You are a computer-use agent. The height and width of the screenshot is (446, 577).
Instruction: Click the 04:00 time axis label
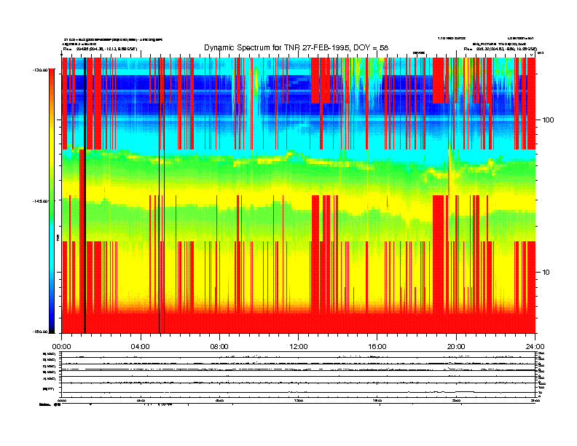(140, 337)
